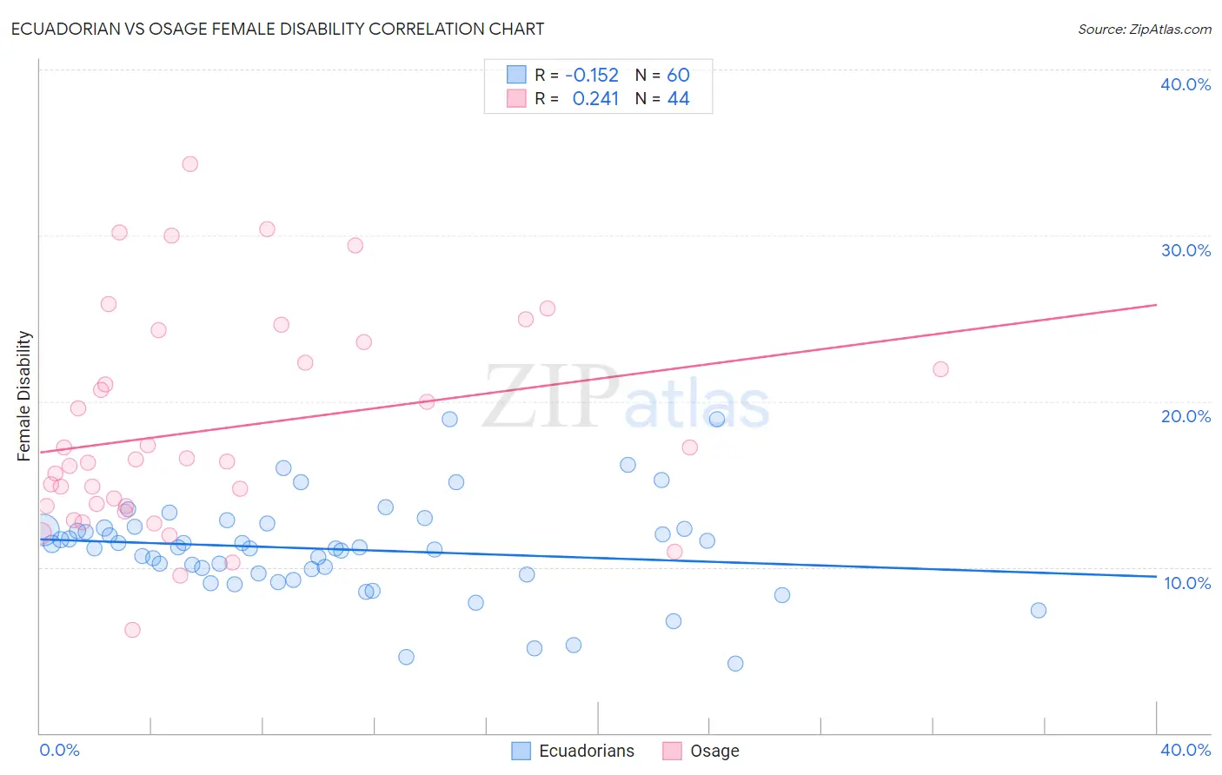This screenshot has width=1222, height=775.
Task: Click the 0.0% x-axis label
Action: (59, 750)
